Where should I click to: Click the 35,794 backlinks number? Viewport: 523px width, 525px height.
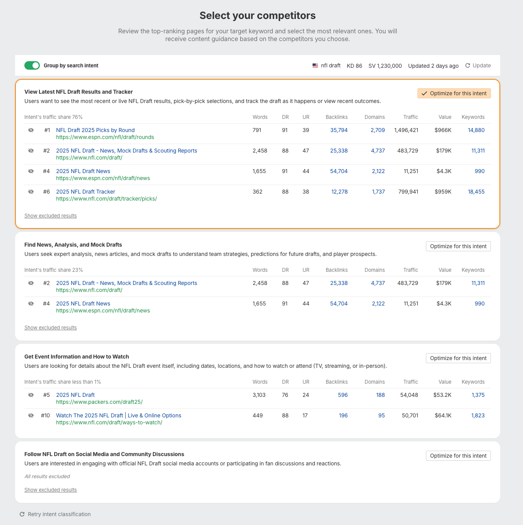click(x=339, y=130)
